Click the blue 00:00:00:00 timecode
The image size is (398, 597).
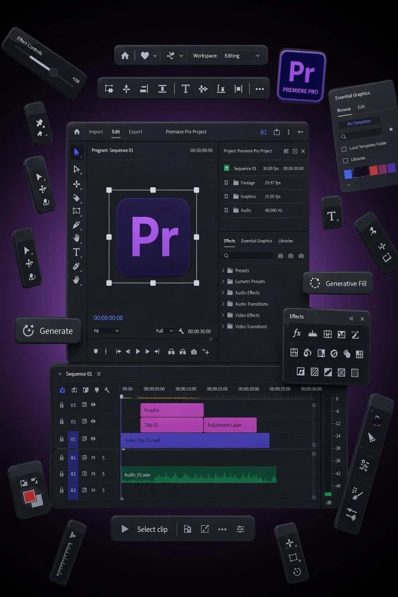tap(108, 318)
